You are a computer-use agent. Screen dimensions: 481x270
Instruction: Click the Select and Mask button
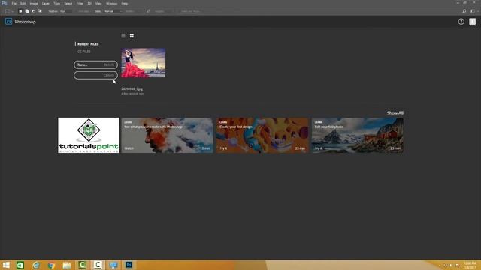pos(190,11)
